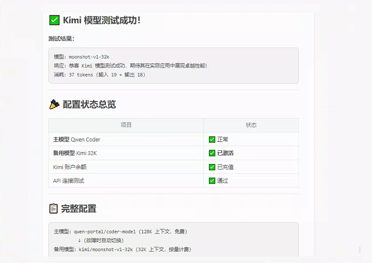372x263 pixels.
Task: Click the 已充值 status text
Action: coord(225,167)
